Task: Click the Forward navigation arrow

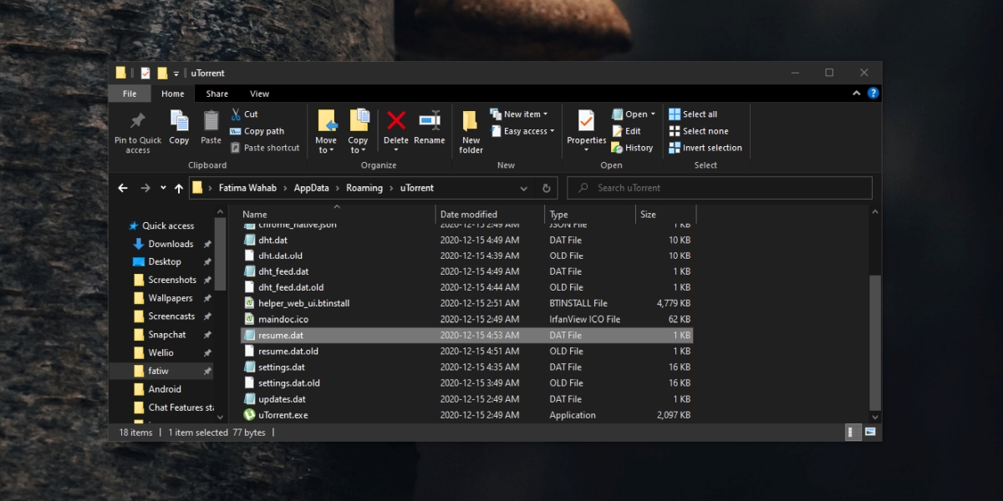Action: click(x=145, y=188)
